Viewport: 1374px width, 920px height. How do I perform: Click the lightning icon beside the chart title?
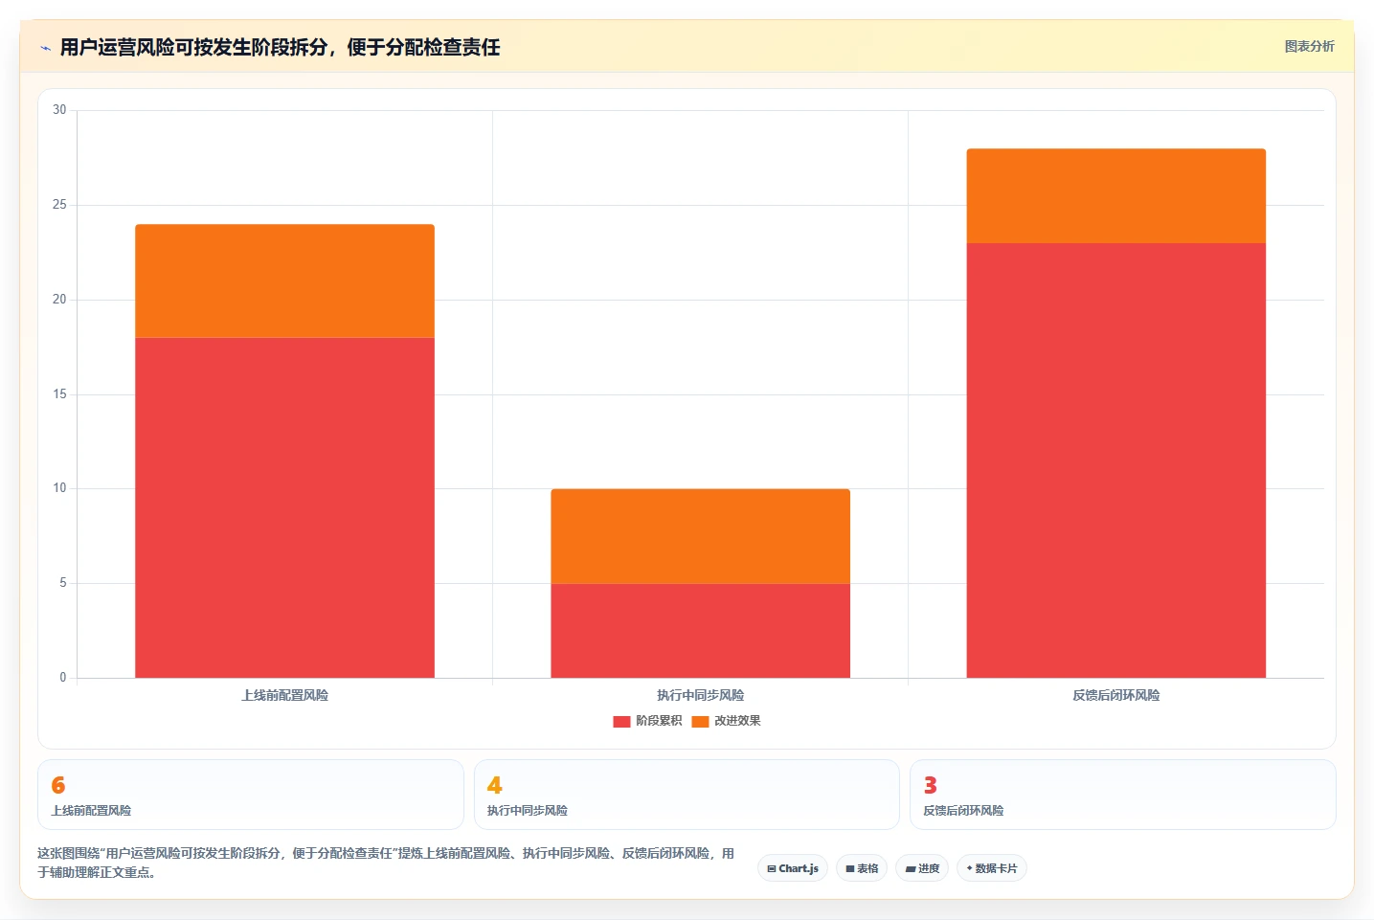pos(45,48)
